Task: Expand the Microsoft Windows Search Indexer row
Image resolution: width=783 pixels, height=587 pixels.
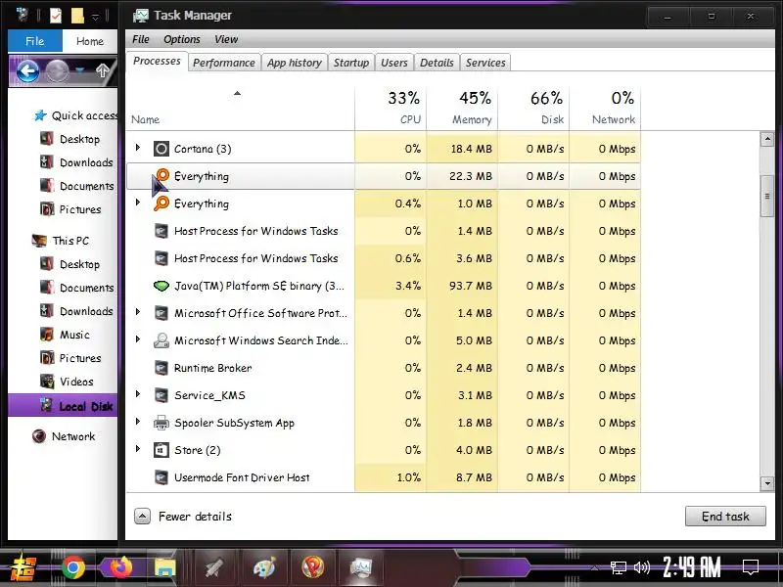Action: point(138,339)
